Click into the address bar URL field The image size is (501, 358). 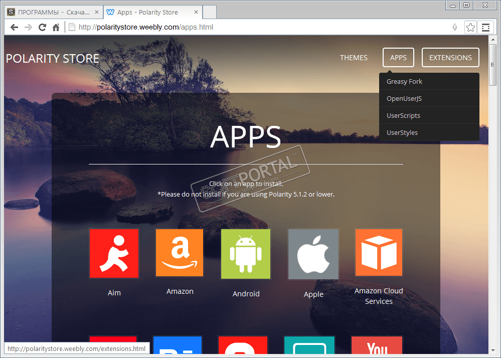(x=262, y=27)
